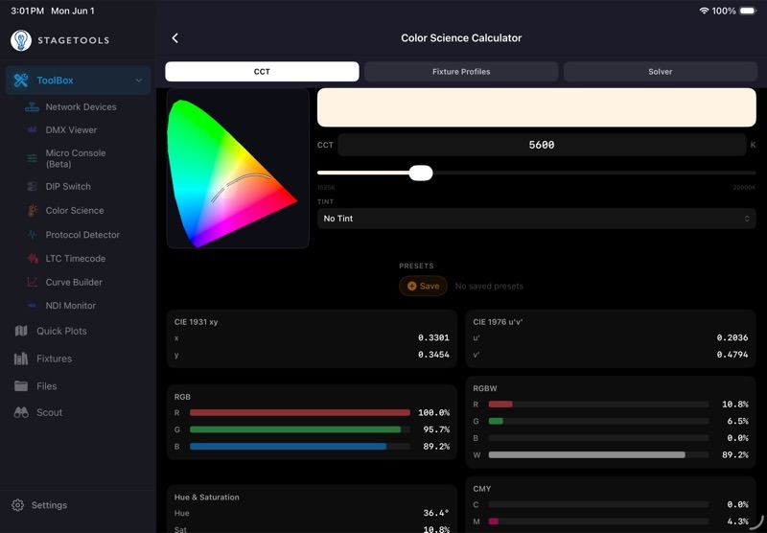
Task: Click the ToolBox wrench icon
Action: 21,81
